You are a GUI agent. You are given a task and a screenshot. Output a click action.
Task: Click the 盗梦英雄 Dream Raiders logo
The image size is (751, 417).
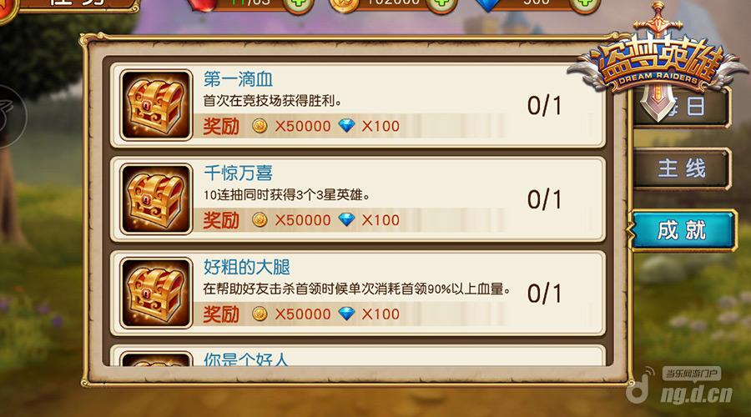[x=658, y=63]
